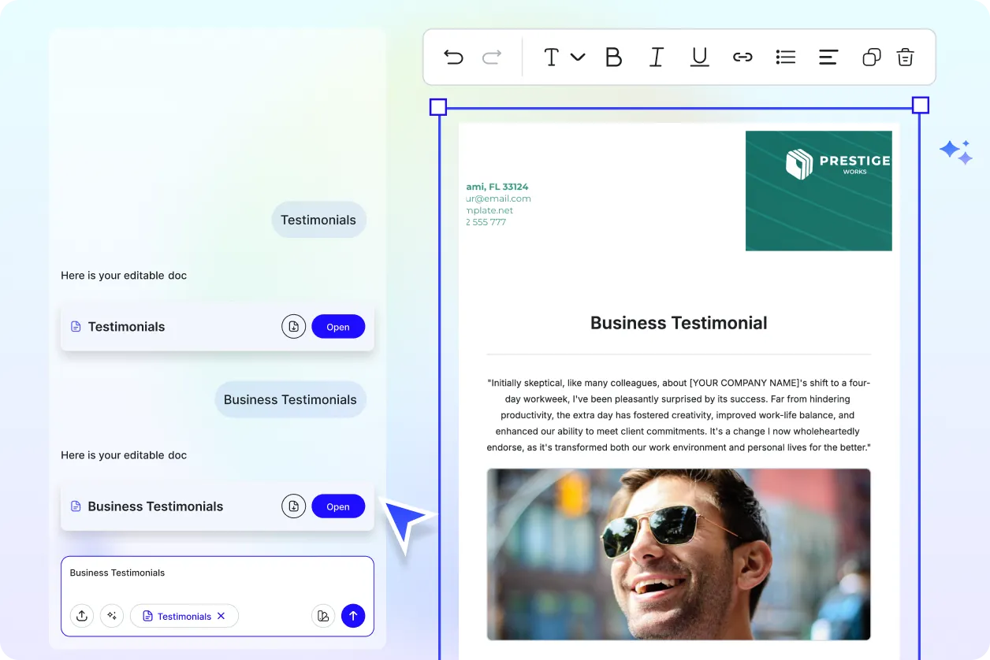Toggle underline formatting
Viewport: 990px width, 660px height.
(699, 57)
